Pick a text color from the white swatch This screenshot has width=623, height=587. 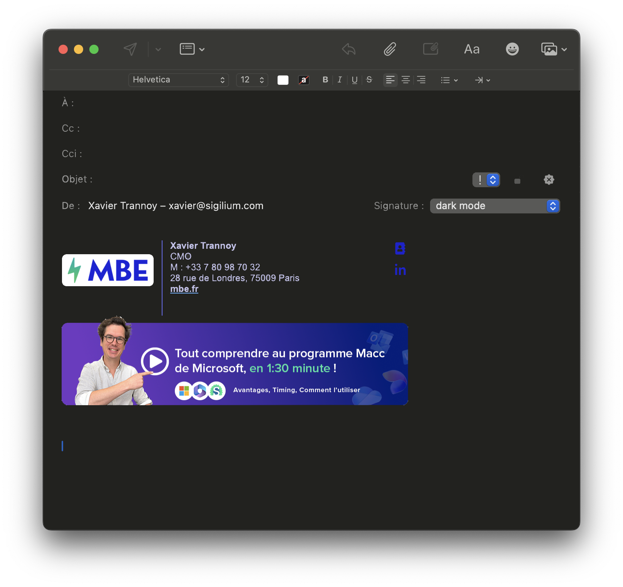[283, 80]
